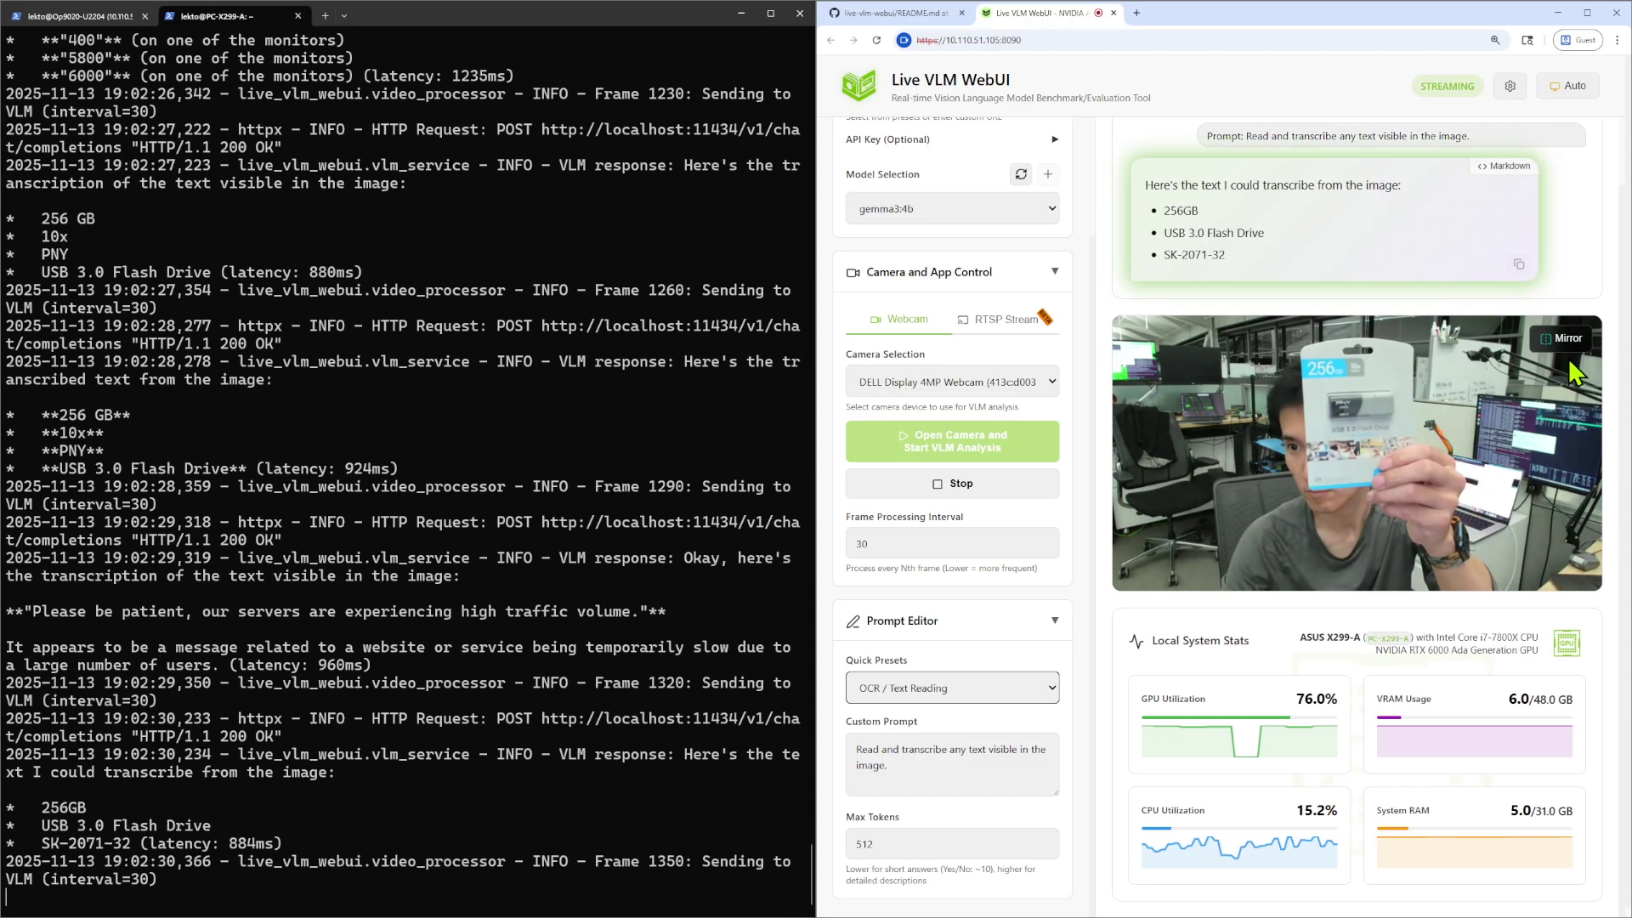Click the GPU icon beside Local System Stats
The image size is (1632, 918).
point(1567,643)
